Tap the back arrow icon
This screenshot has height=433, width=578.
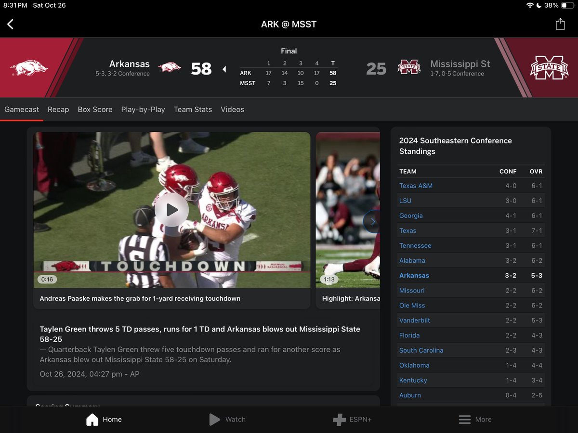(x=10, y=24)
